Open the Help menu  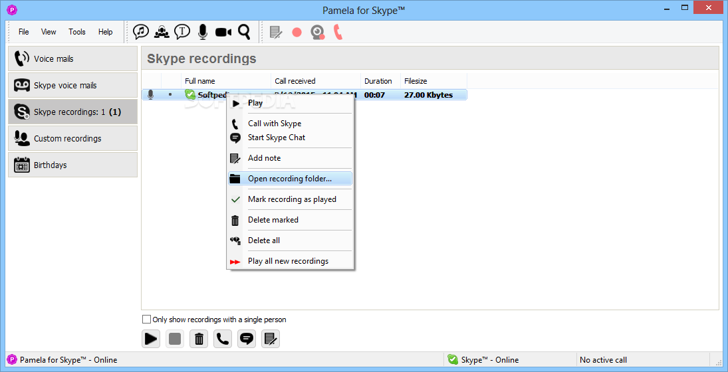pyautogui.click(x=106, y=32)
